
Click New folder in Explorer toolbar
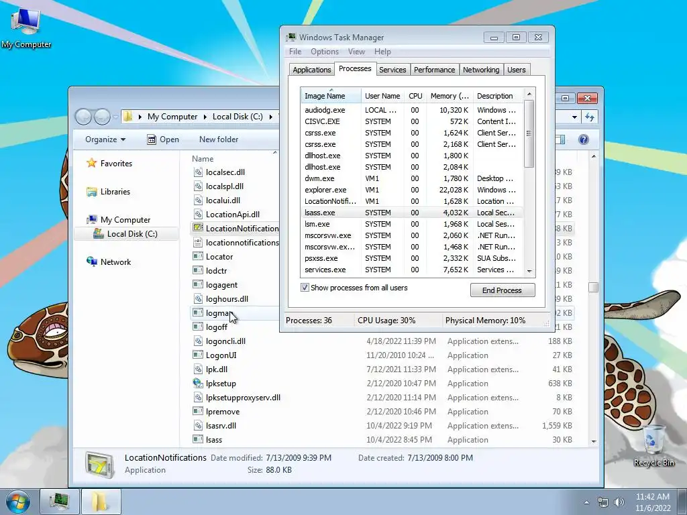tap(219, 139)
